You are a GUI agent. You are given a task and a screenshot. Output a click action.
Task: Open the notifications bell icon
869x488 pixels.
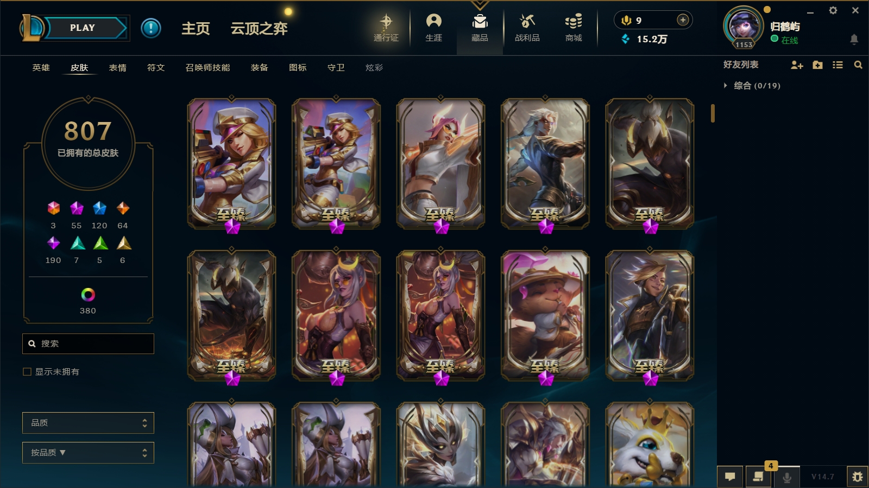point(854,39)
